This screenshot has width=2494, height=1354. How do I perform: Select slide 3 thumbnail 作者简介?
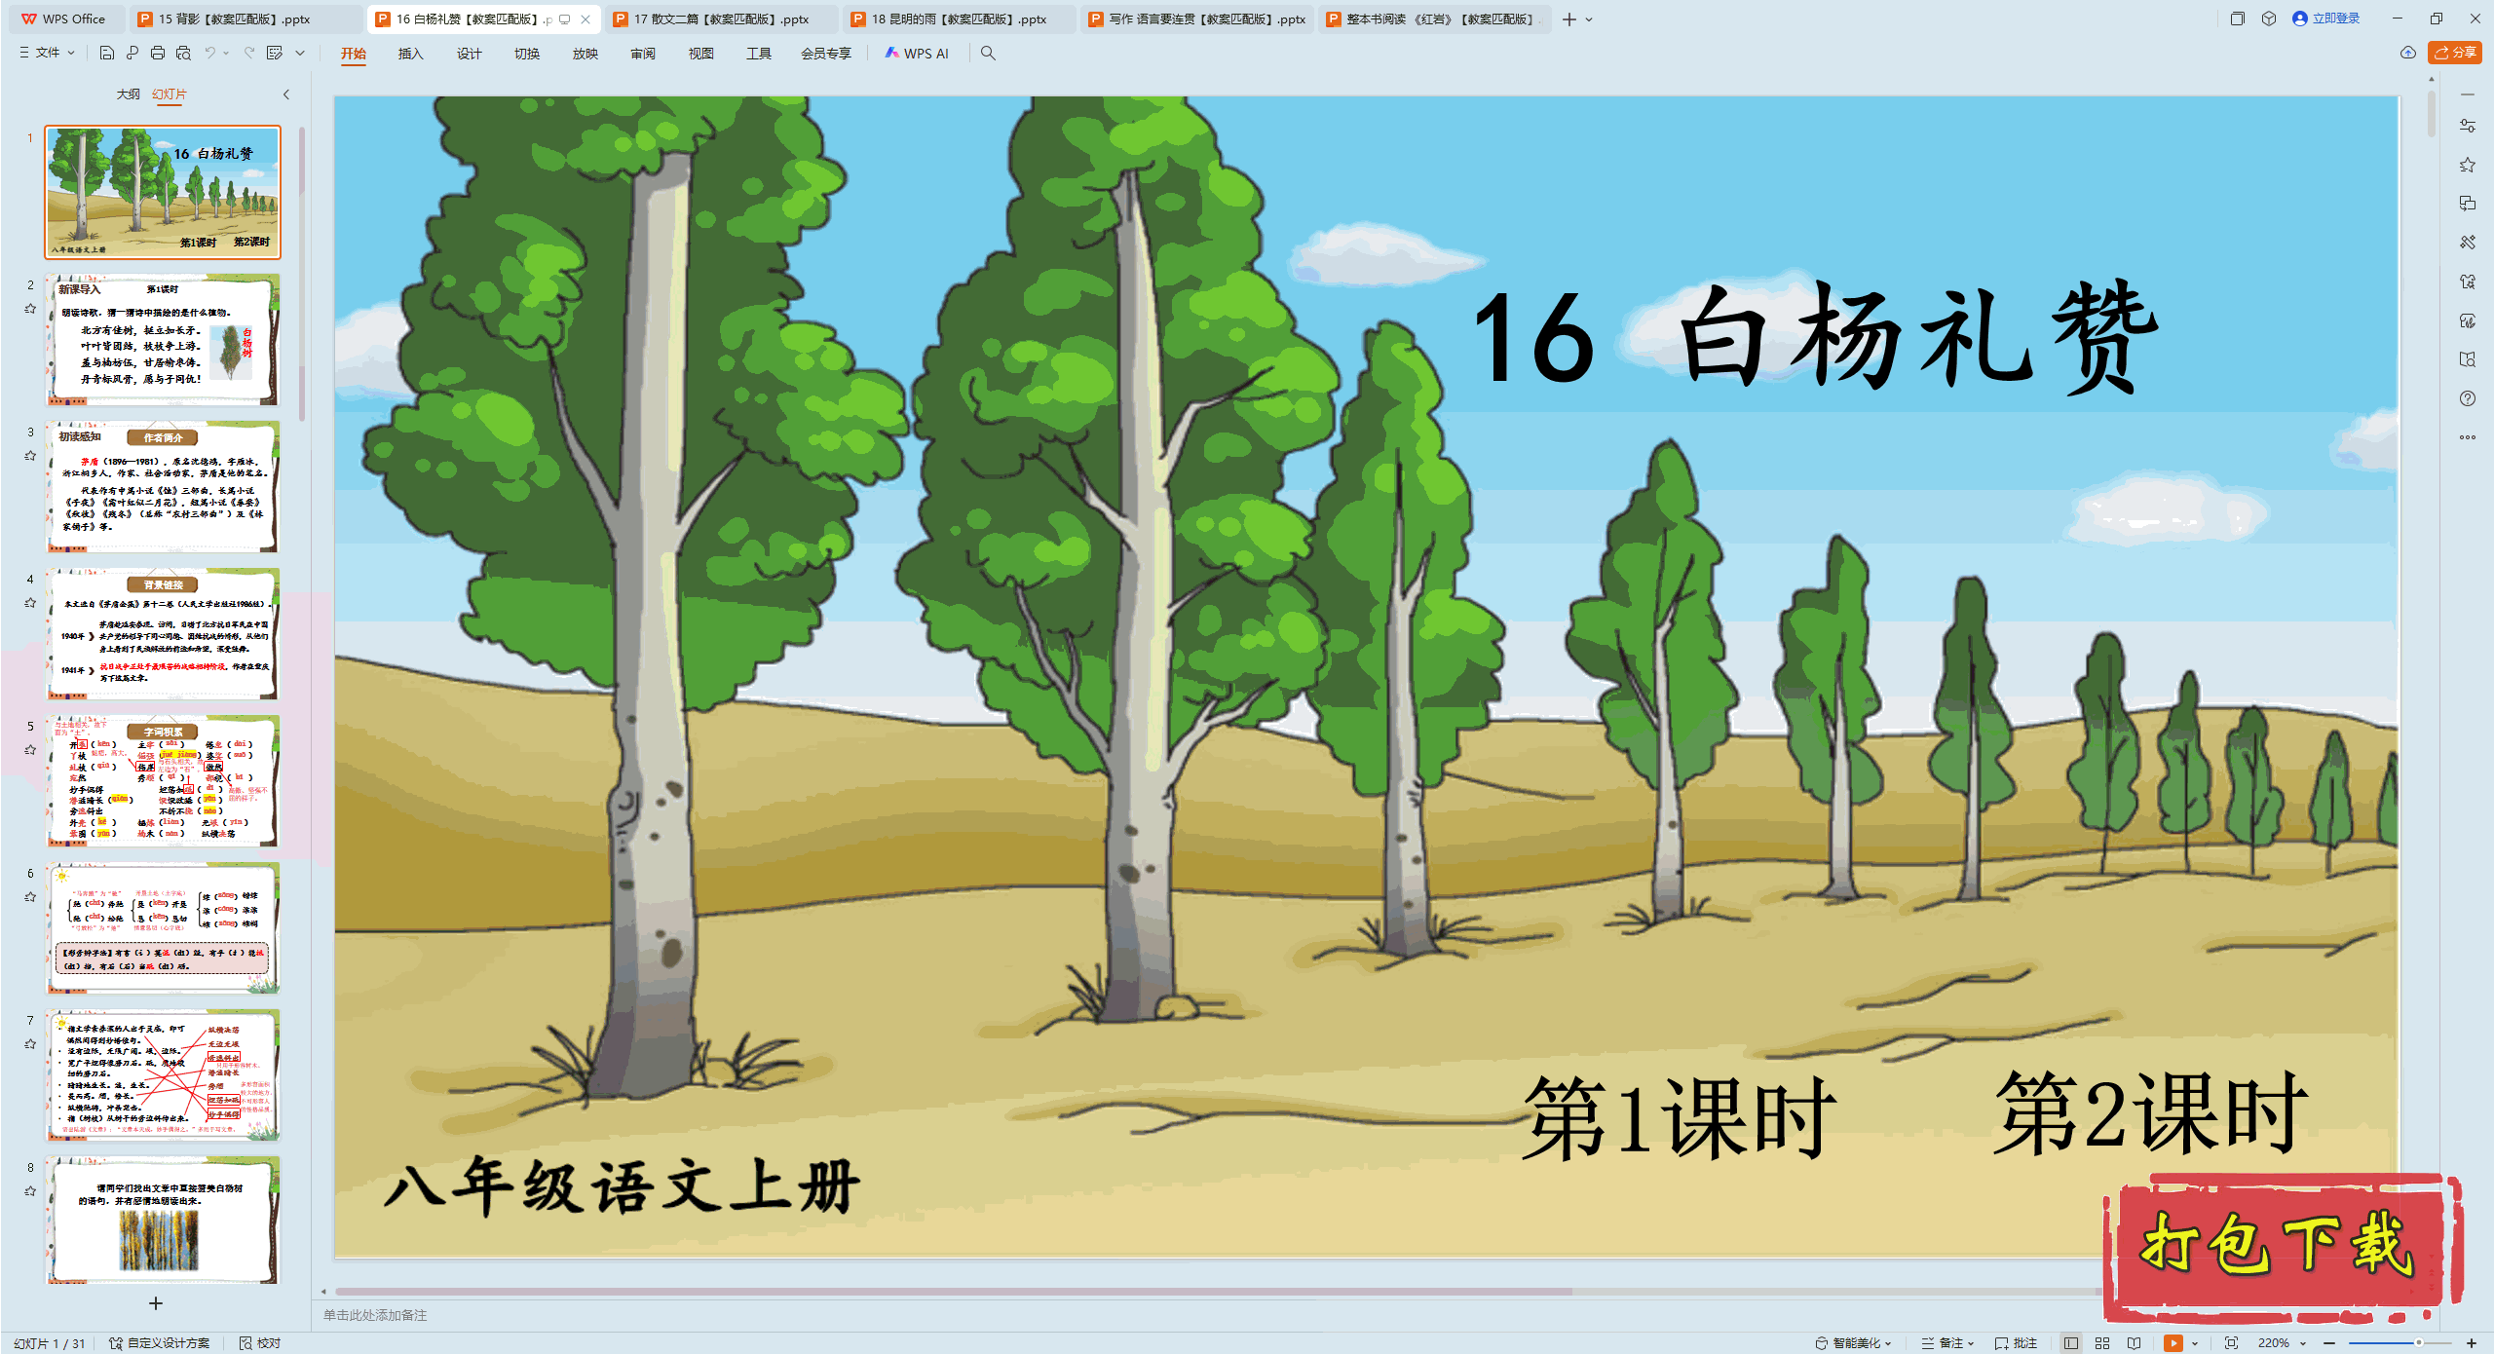tap(163, 486)
